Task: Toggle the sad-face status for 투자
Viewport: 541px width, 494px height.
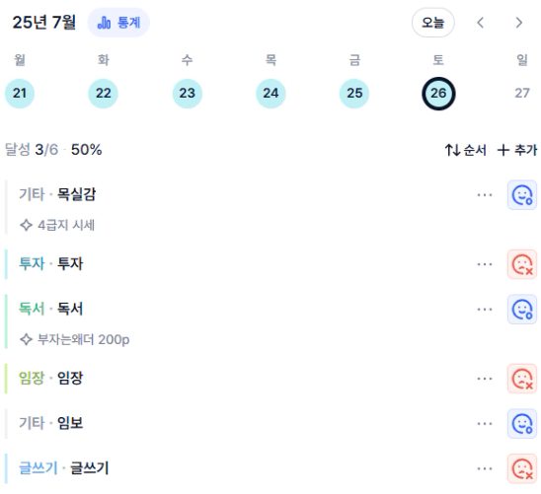Action: click(x=522, y=264)
